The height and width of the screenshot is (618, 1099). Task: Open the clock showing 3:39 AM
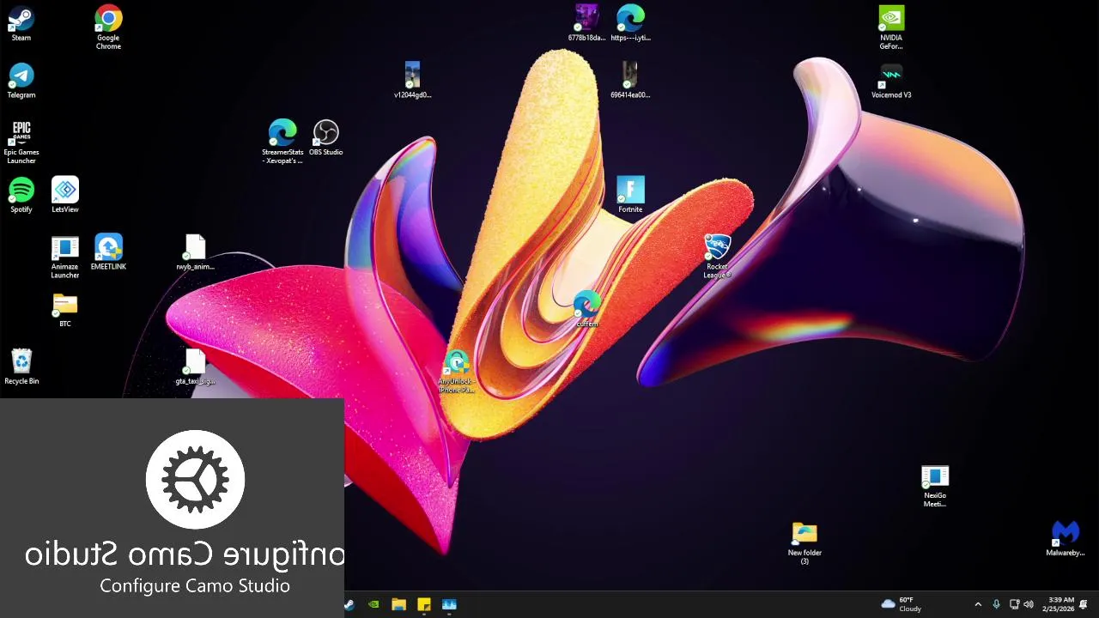point(1058,604)
